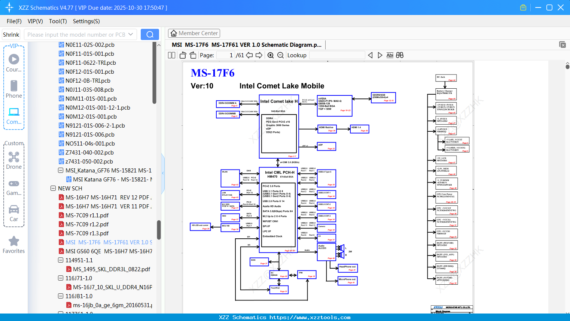
Task: Open the Settings(S) menu
Action: 86,21
